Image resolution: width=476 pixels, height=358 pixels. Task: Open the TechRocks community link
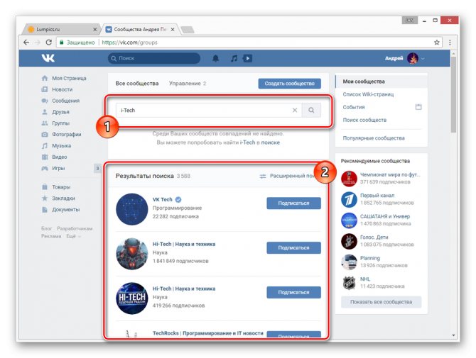coord(208,333)
